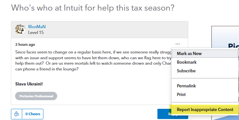Image resolution: width=239 pixels, height=120 pixels.
Task: Click the '2 hours ago' timestamp
Action: (25, 44)
